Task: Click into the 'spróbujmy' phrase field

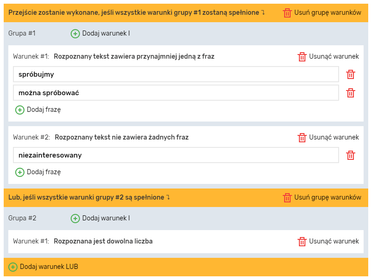Action: coord(176,74)
